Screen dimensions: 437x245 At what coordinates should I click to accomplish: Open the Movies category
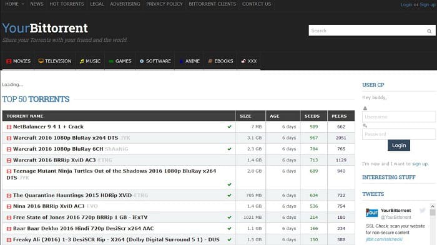[x=18, y=61]
